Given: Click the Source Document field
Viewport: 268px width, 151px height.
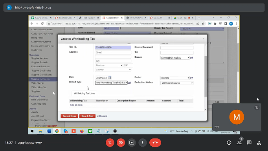Looking at the screenshot, I should click(x=177, y=48).
